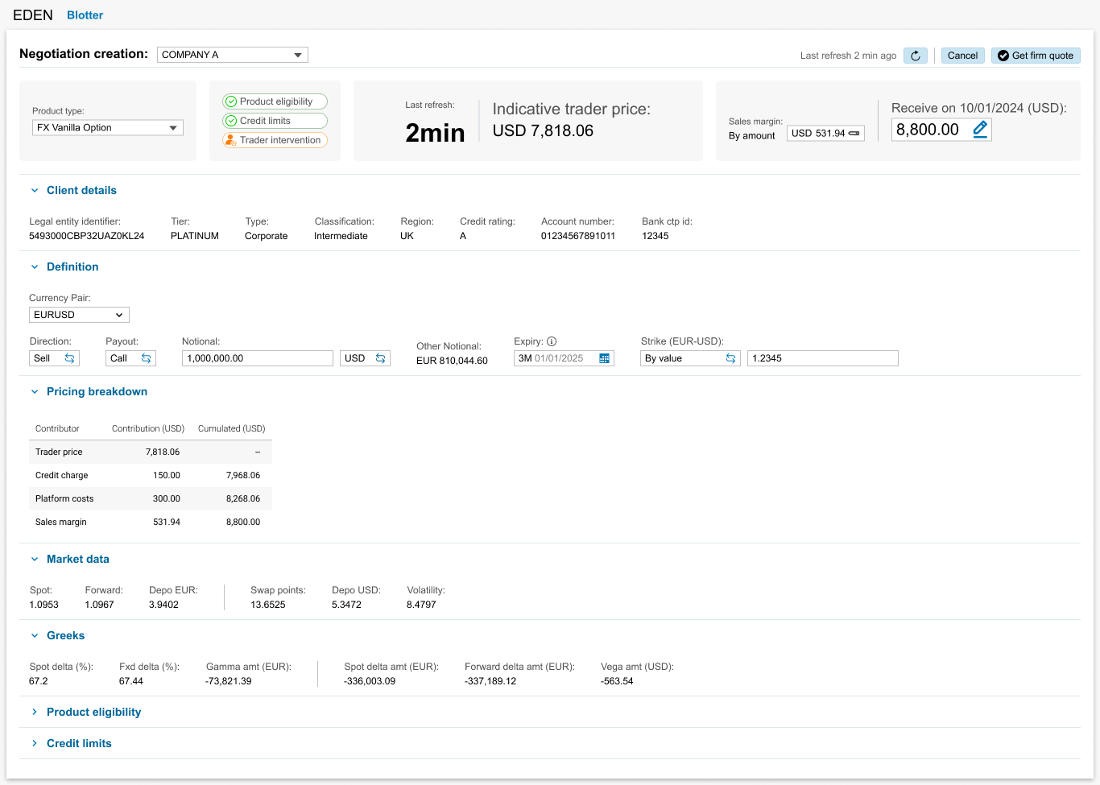The height and width of the screenshot is (785, 1100).
Task: Click the Classification value Intermediate
Action: pyautogui.click(x=341, y=236)
